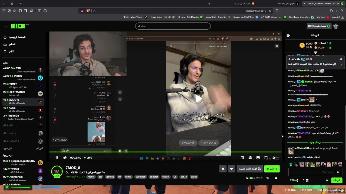Toggle fullscreen on the video player
The height and width of the screenshot is (194, 346).
tap(266, 158)
